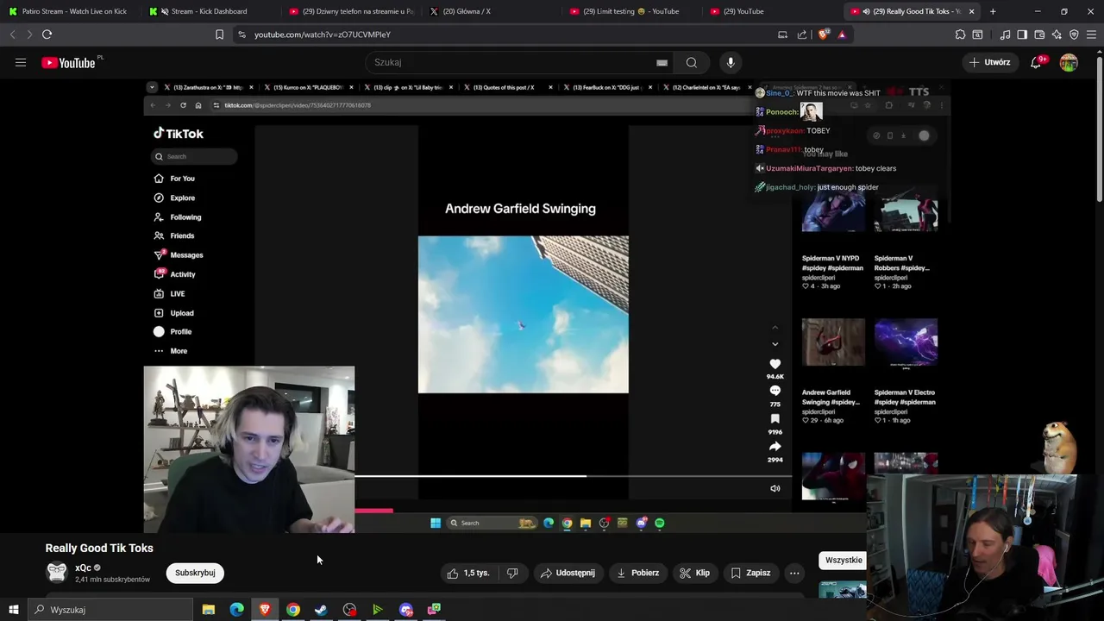Open the xQc channel avatar
This screenshot has height=621, width=1104.
point(57,573)
